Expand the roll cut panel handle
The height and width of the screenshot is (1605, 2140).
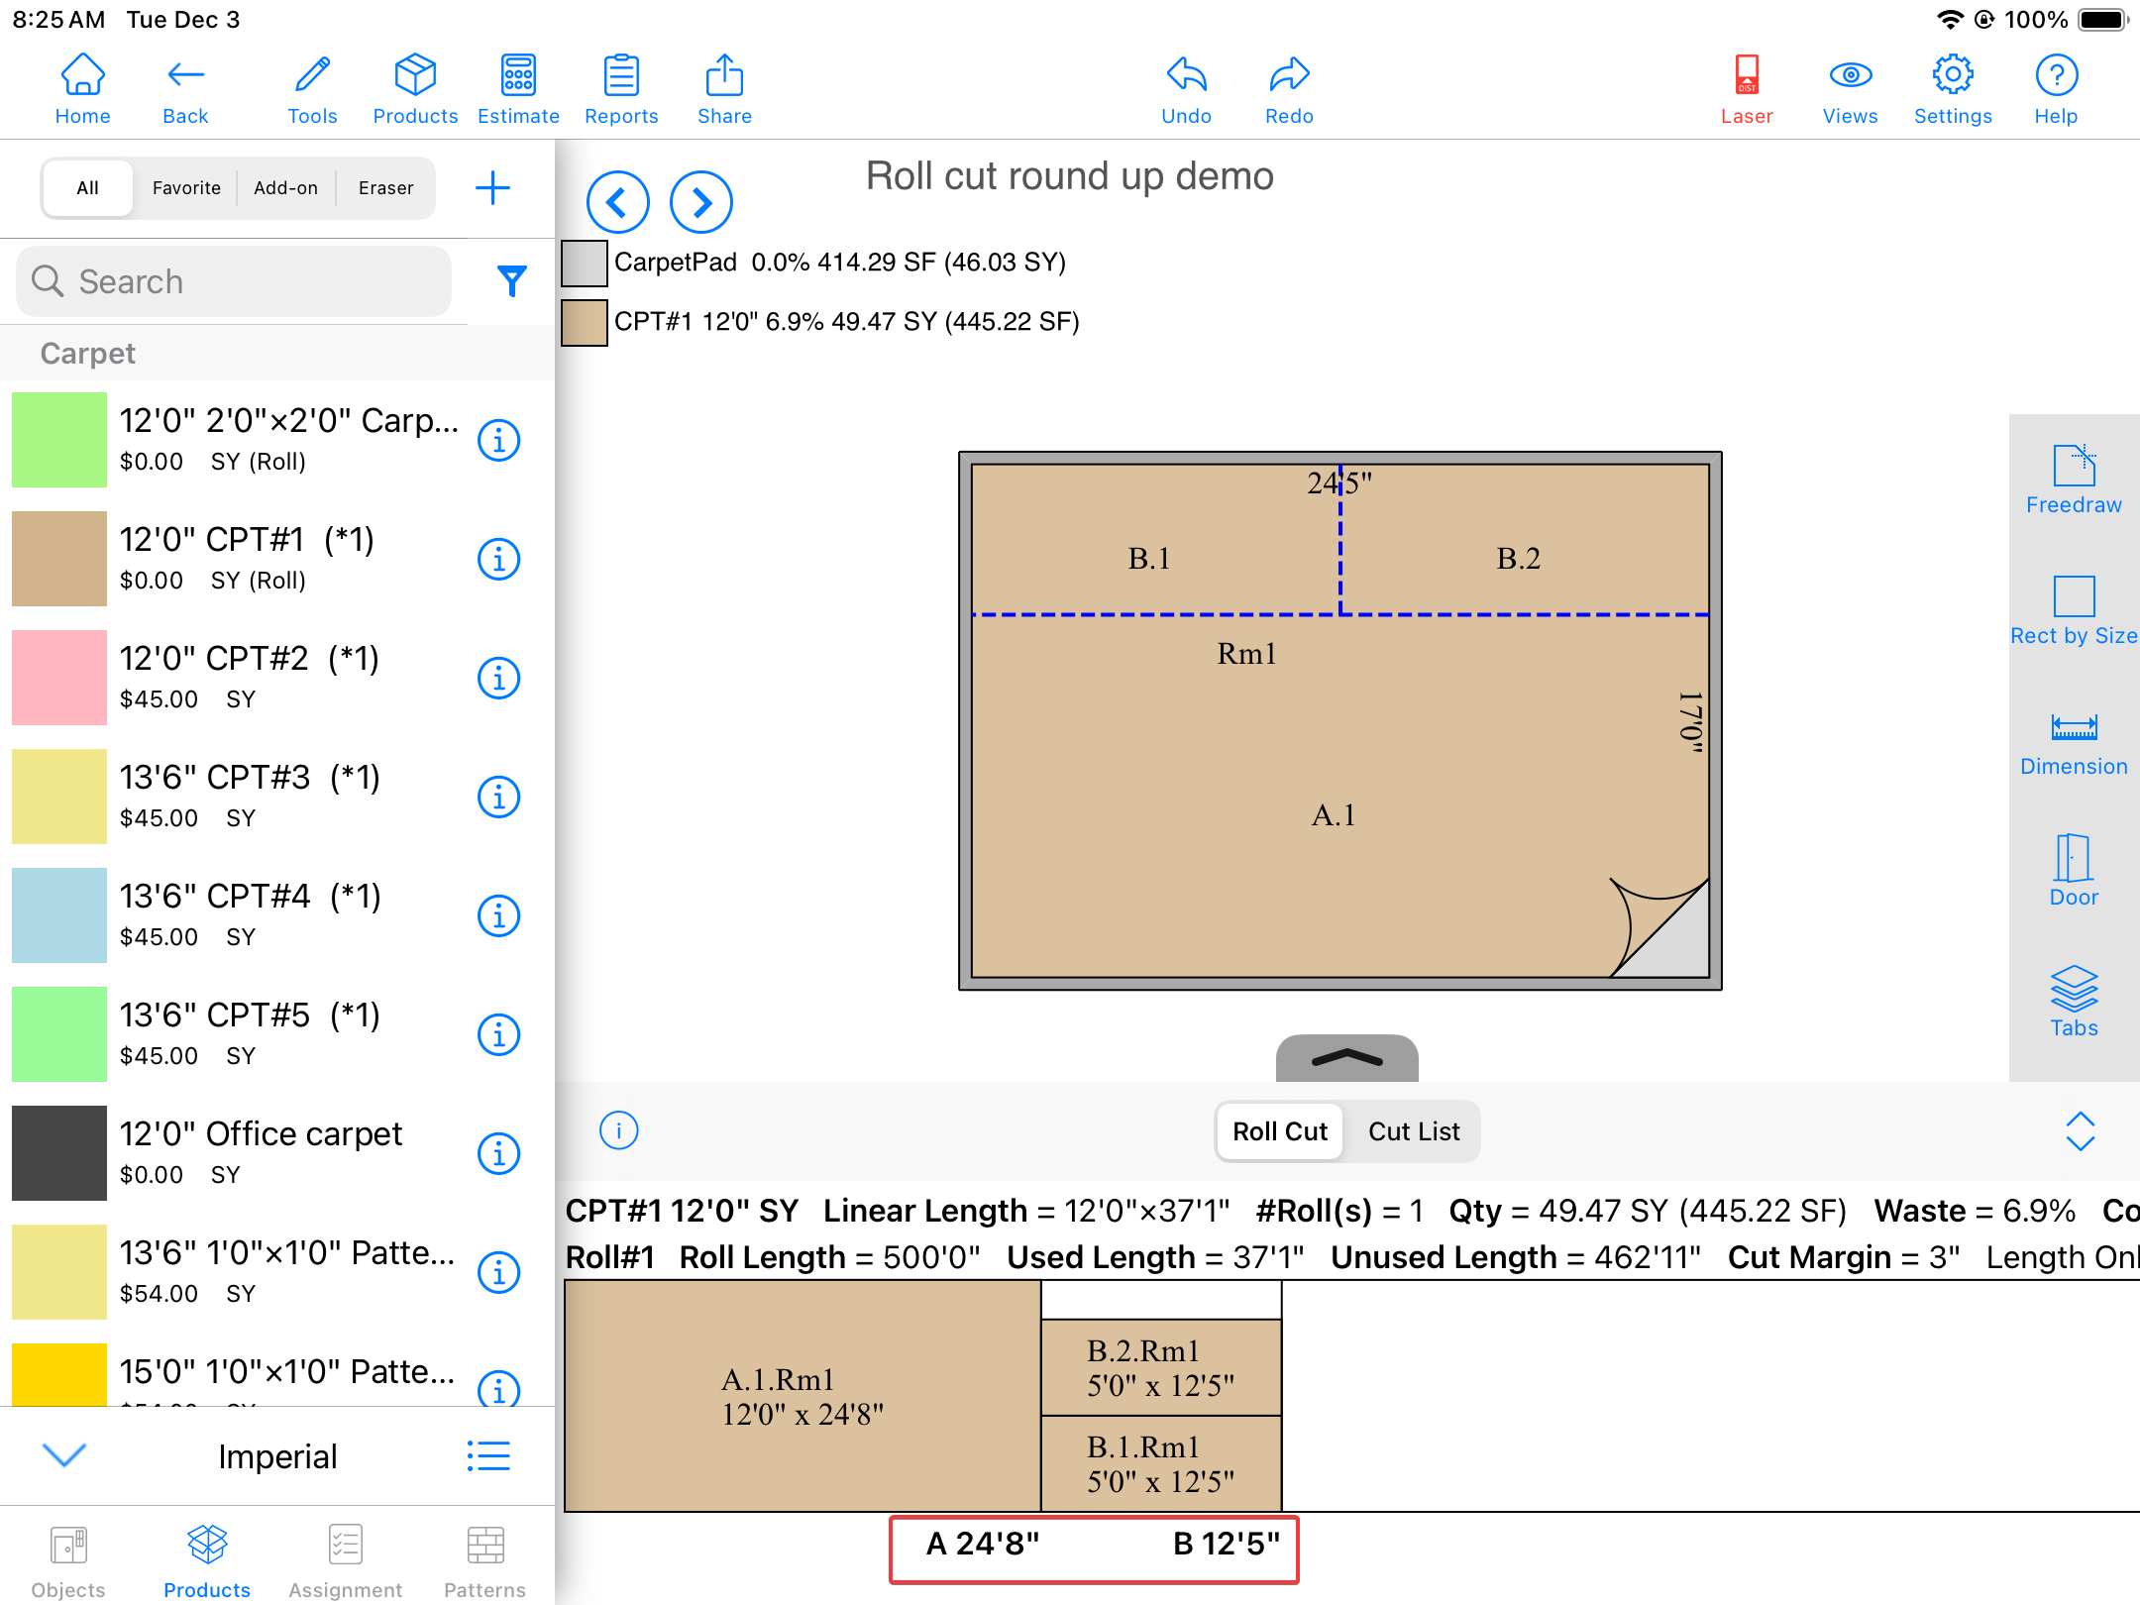[x=1346, y=1059]
